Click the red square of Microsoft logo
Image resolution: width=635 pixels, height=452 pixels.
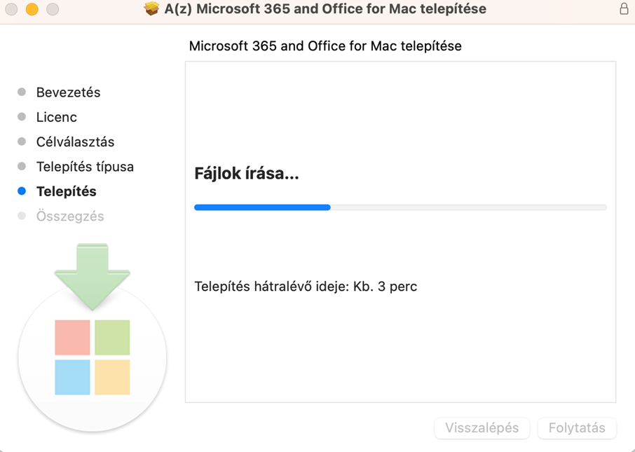point(72,337)
